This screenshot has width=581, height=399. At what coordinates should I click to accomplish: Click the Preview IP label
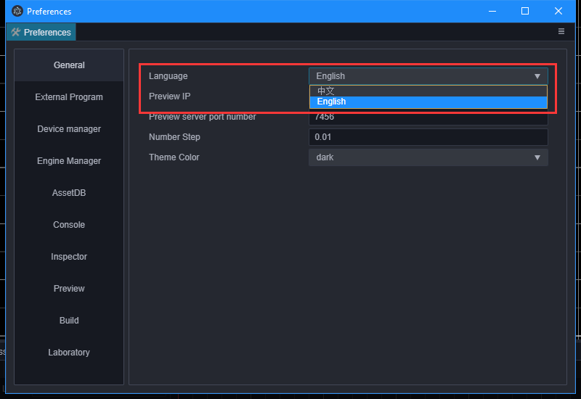tap(170, 96)
